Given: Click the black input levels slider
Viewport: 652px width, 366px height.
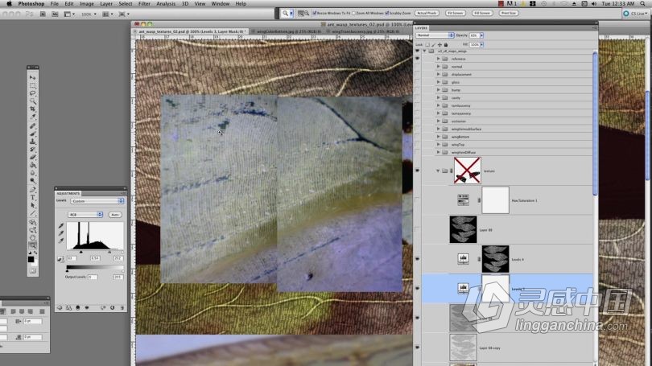Looking at the screenshot, I should point(80,252).
